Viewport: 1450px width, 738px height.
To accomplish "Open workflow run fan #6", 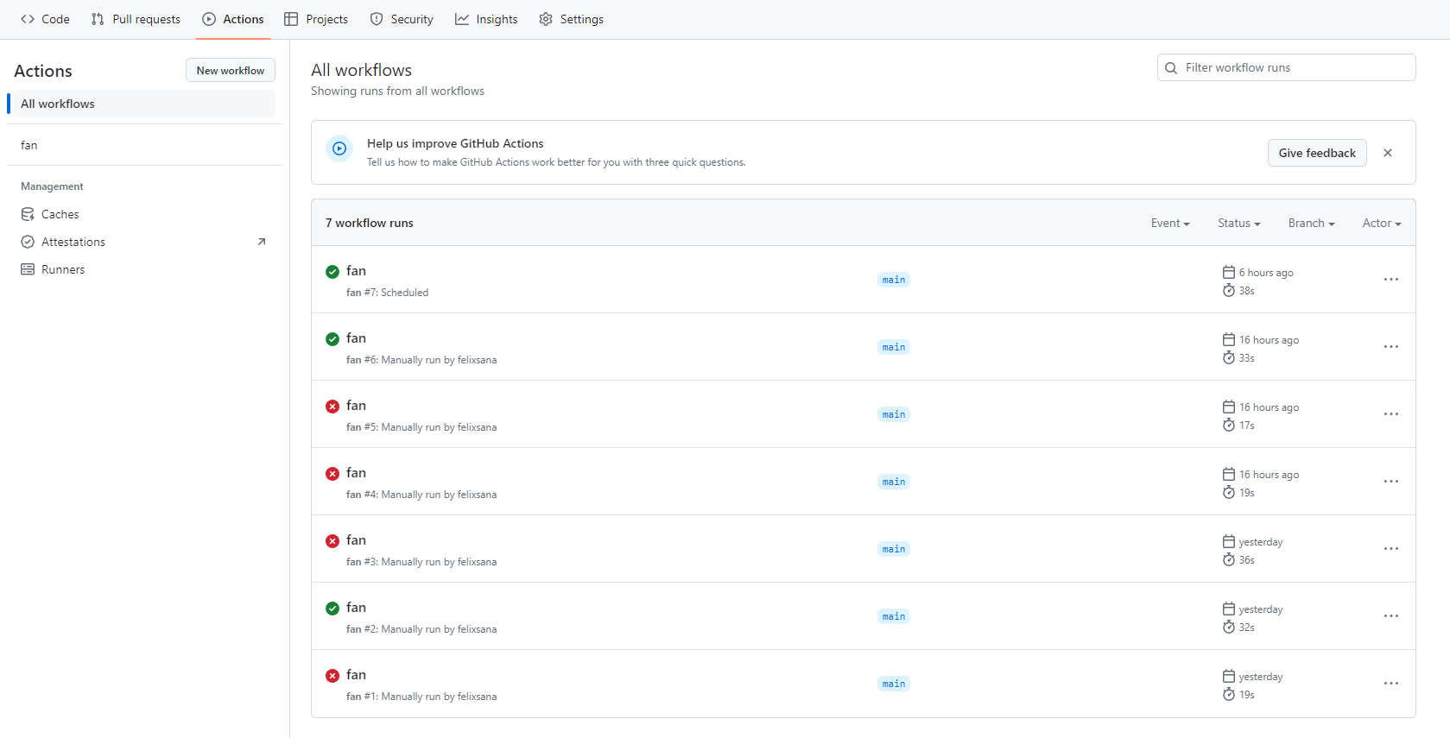I will coord(357,338).
